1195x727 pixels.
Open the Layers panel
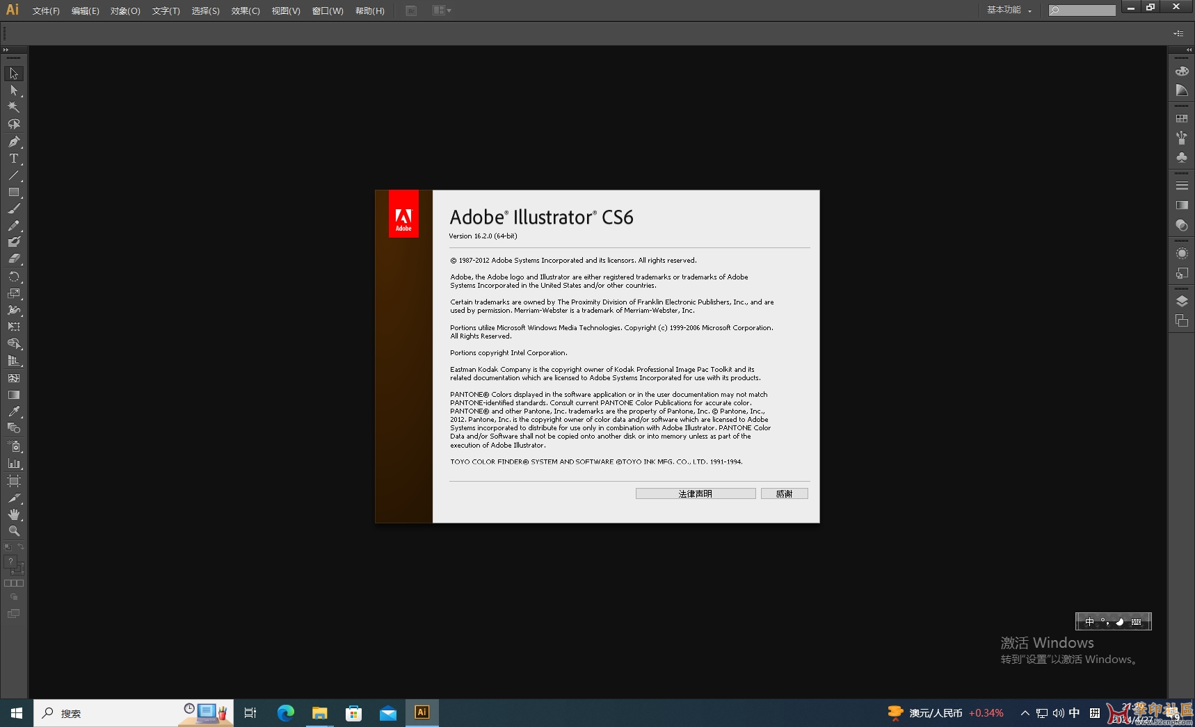click(1182, 301)
